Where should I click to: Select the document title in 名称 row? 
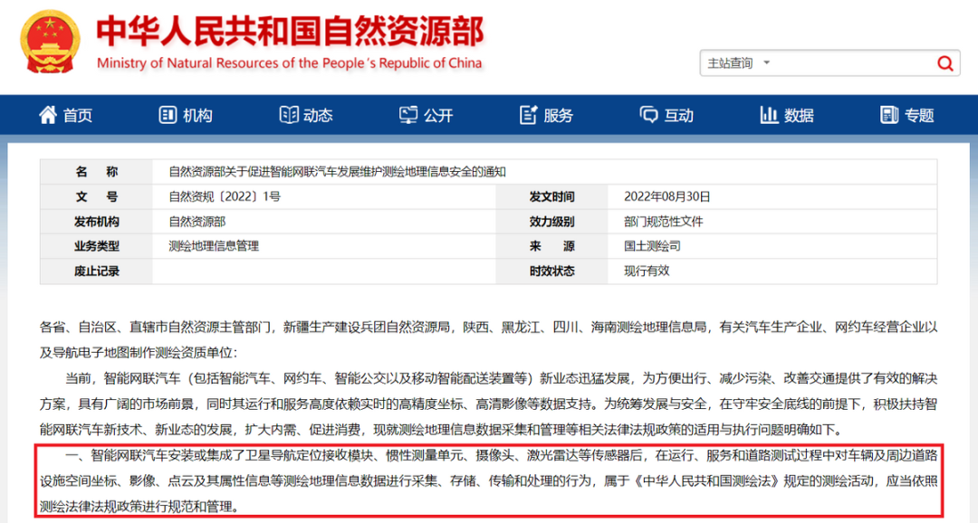pyautogui.click(x=338, y=172)
